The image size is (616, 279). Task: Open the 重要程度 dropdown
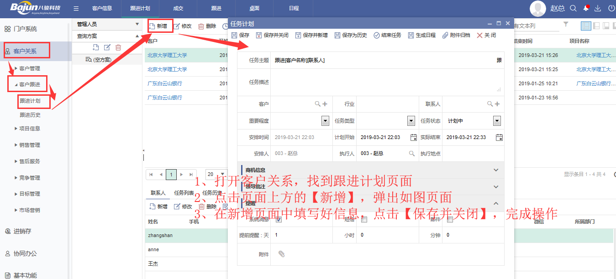pyautogui.click(x=325, y=121)
